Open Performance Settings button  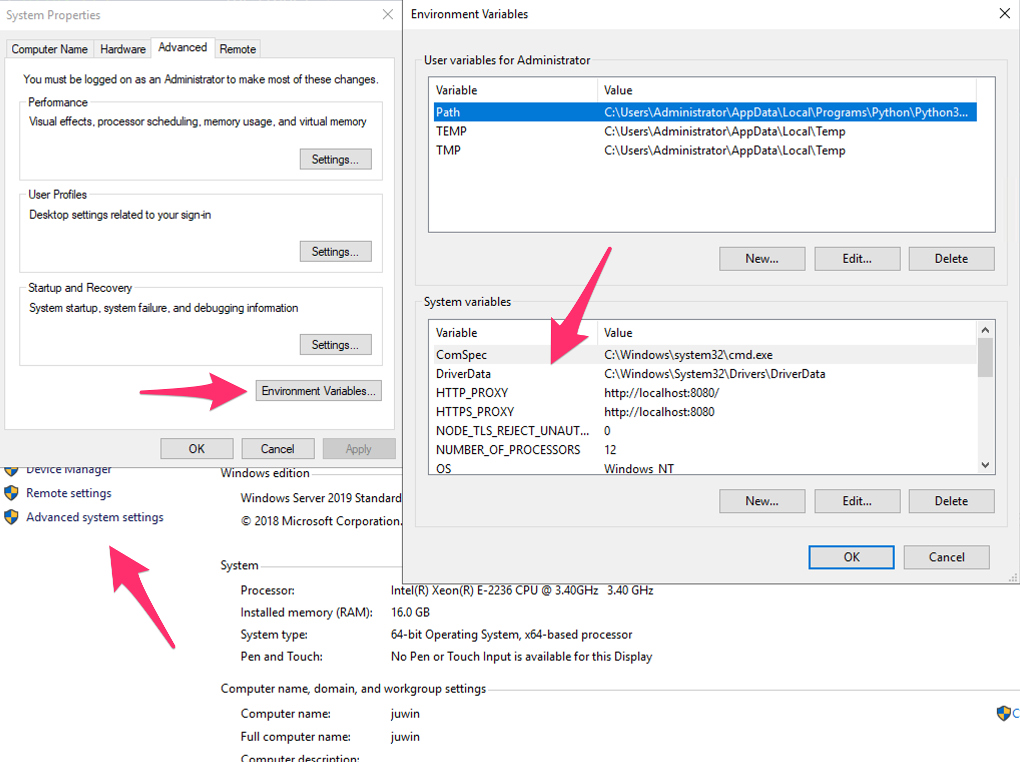pos(335,159)
